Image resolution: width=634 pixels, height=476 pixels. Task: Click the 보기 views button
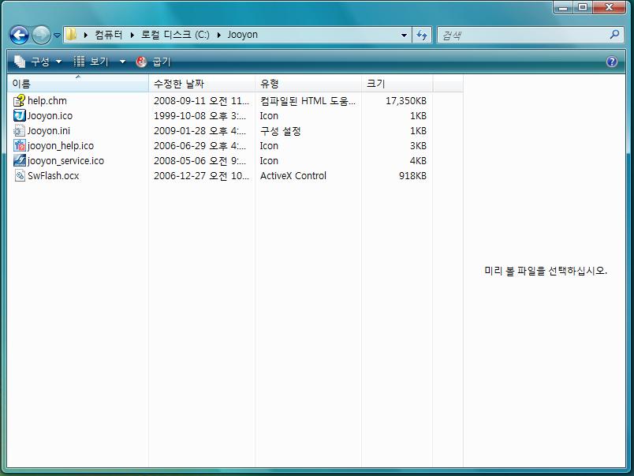91,62
